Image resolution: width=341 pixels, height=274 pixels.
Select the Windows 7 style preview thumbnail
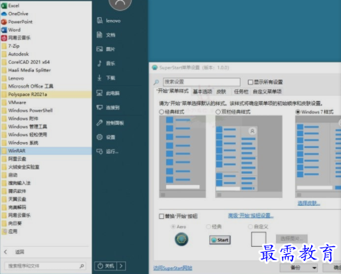(x=318, y=157)
